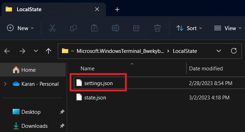Screen dimensions: 245x132
Task: Click the Paste clipboard icon
Action: pyautogui.click(x=94, y=28)
